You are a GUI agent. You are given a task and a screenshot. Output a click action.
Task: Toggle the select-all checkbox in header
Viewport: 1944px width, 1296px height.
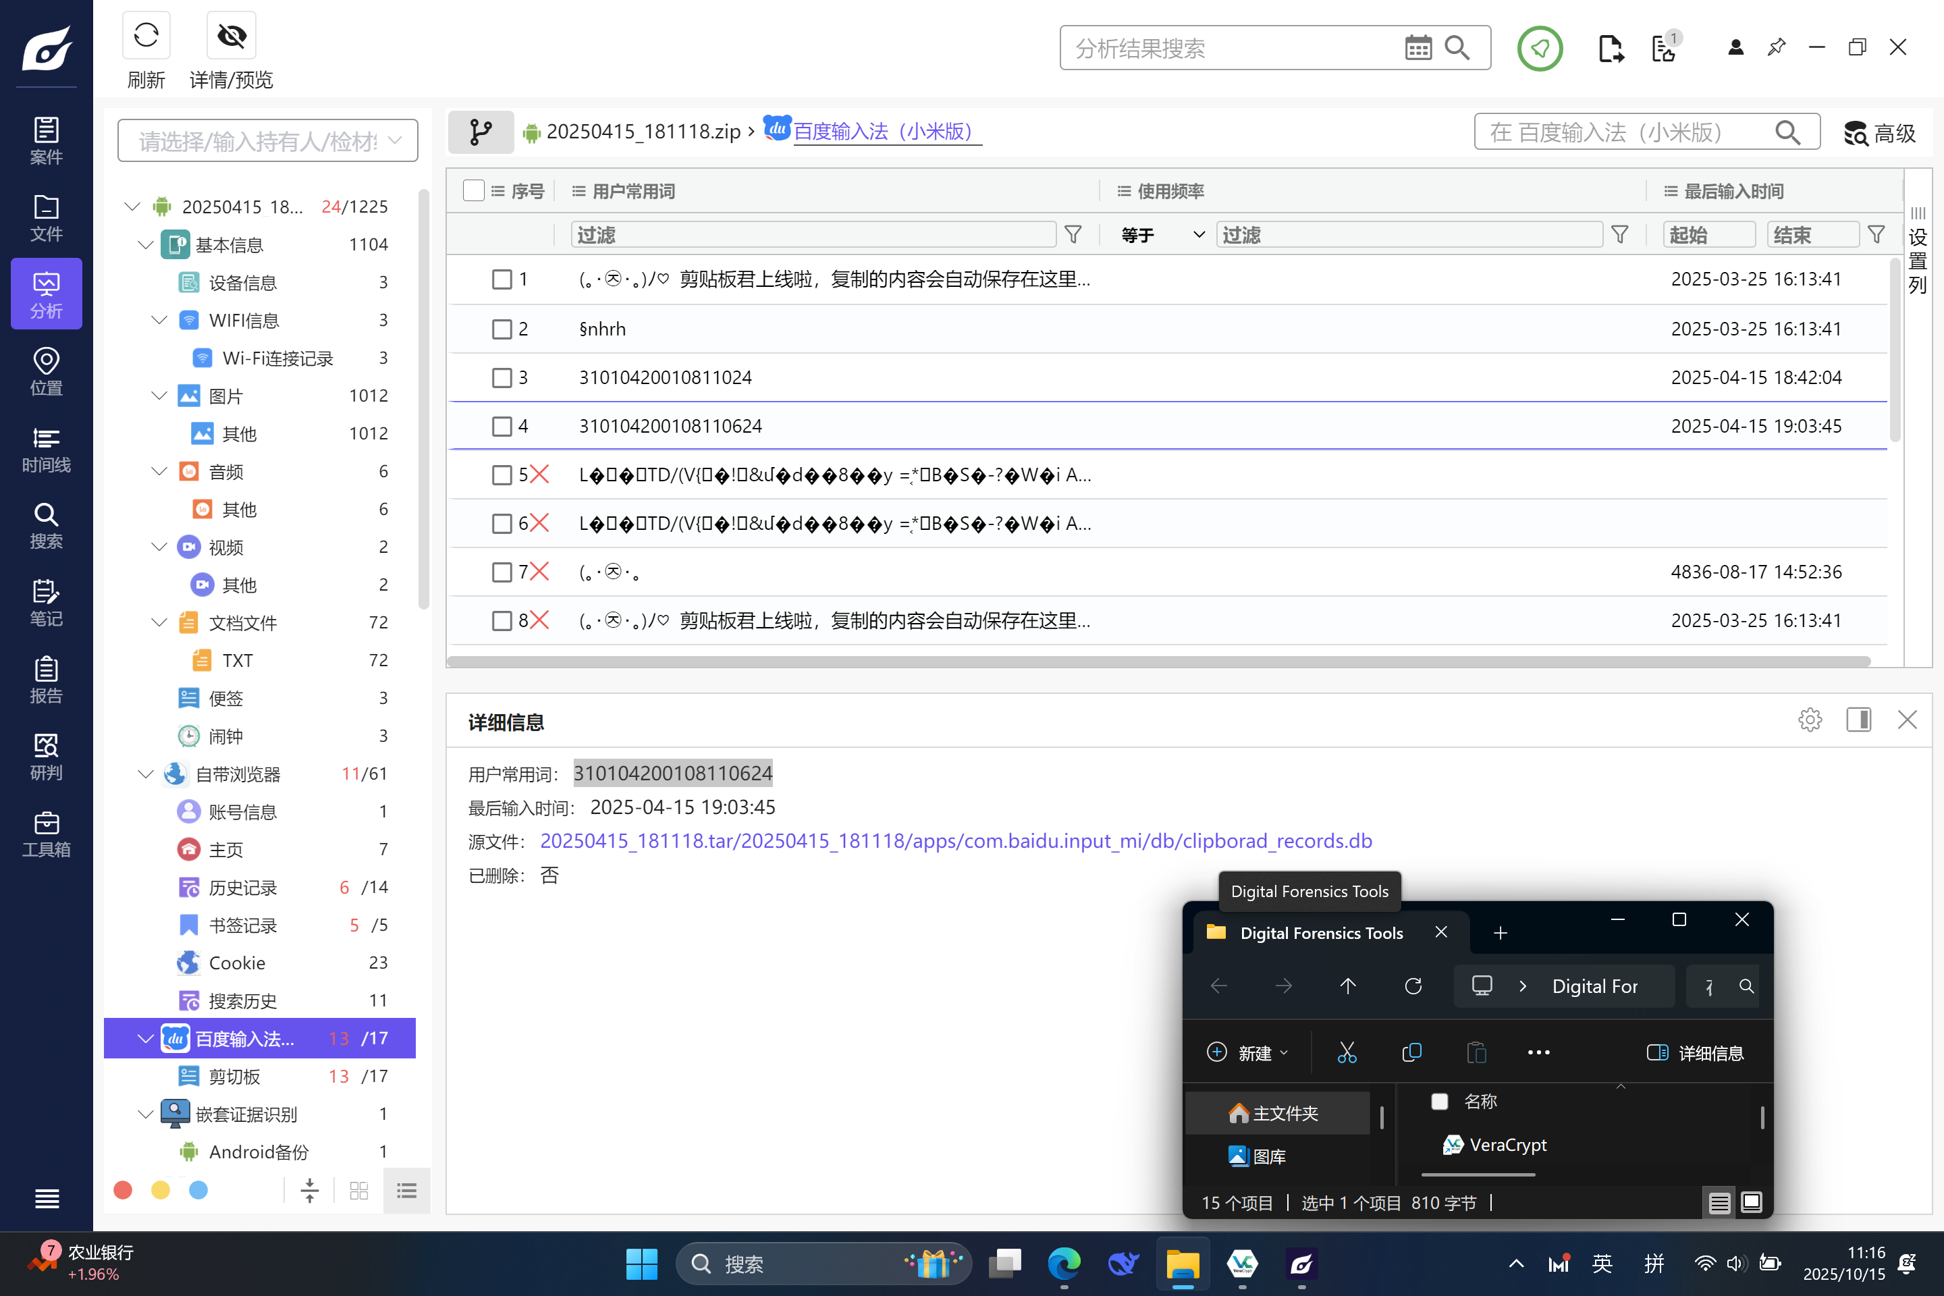[474, 191]
